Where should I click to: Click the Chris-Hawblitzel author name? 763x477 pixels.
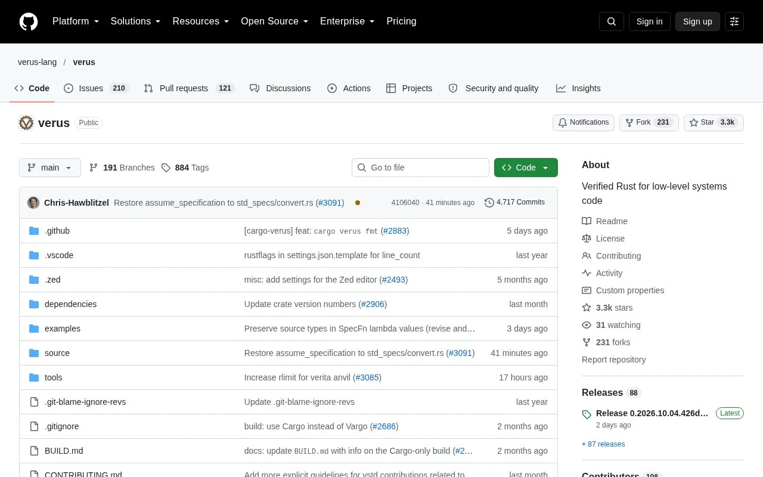pyautogui.click(x=76, y=203)
